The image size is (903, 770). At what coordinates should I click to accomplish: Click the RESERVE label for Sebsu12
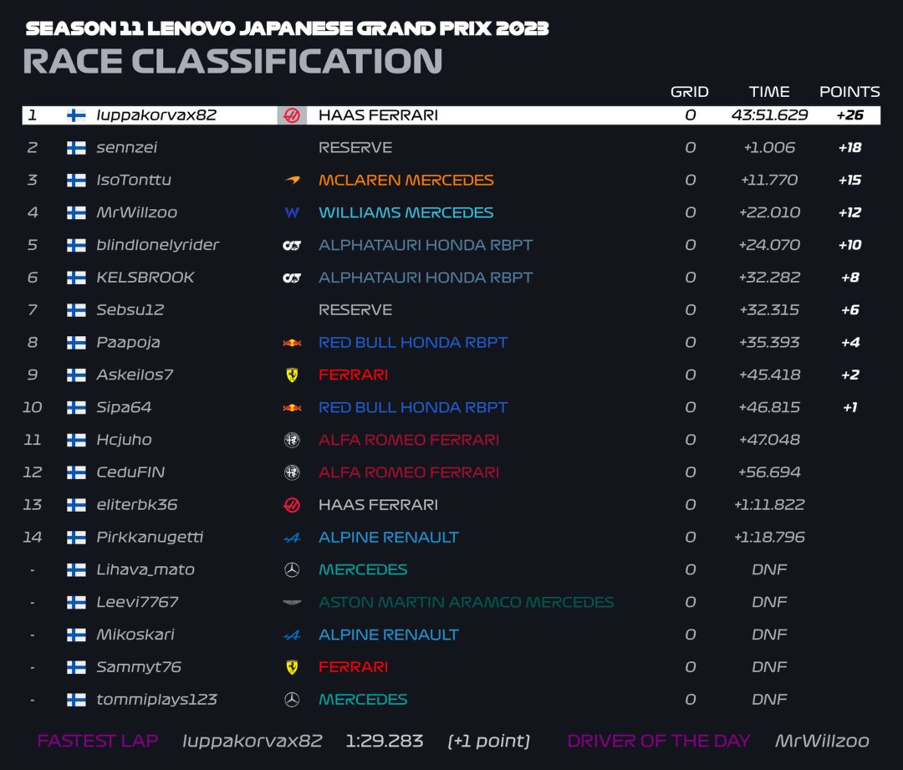355,310
